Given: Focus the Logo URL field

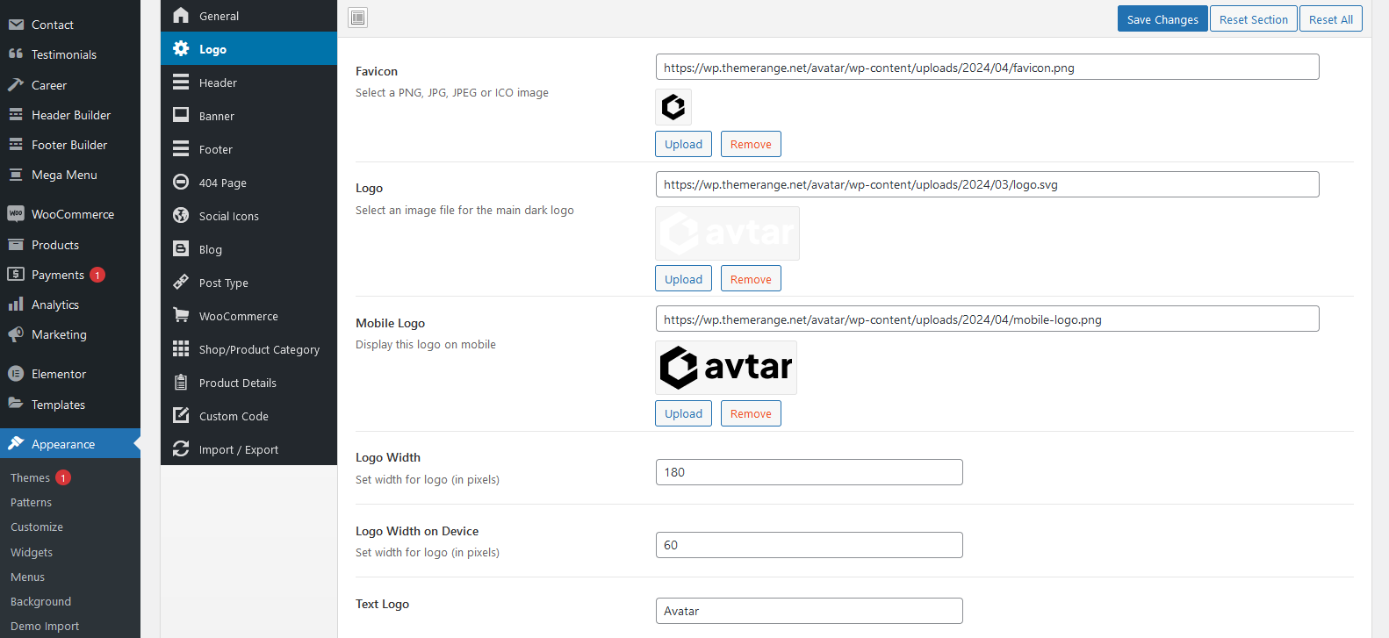Looking at the screenshot, I should click(987, 184).
